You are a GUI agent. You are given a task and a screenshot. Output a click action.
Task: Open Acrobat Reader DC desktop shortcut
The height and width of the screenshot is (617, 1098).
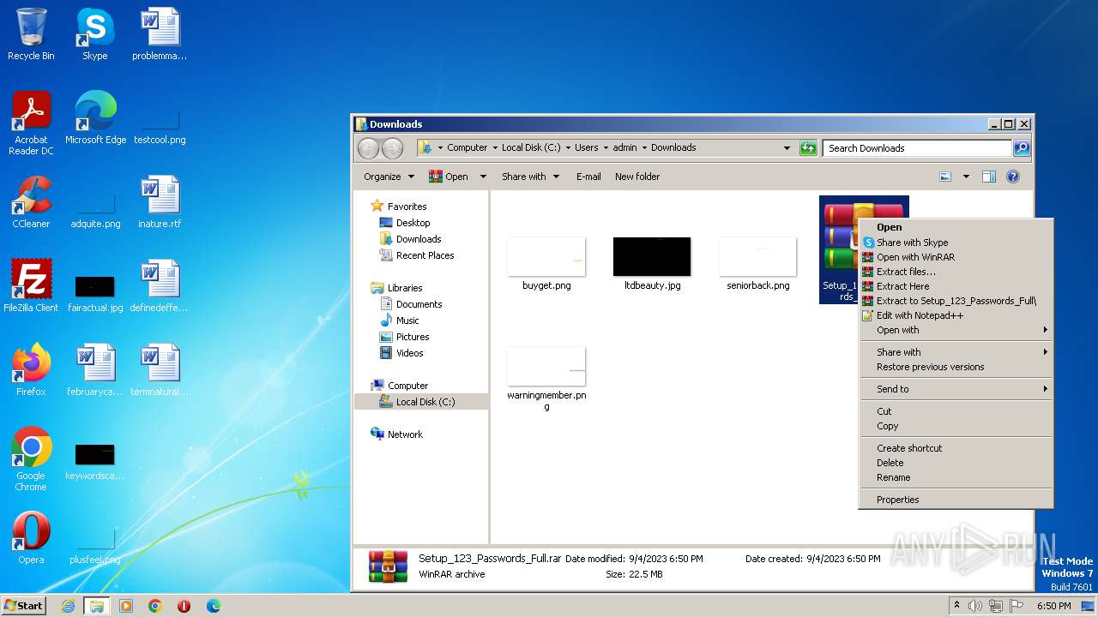click(31, 123)
